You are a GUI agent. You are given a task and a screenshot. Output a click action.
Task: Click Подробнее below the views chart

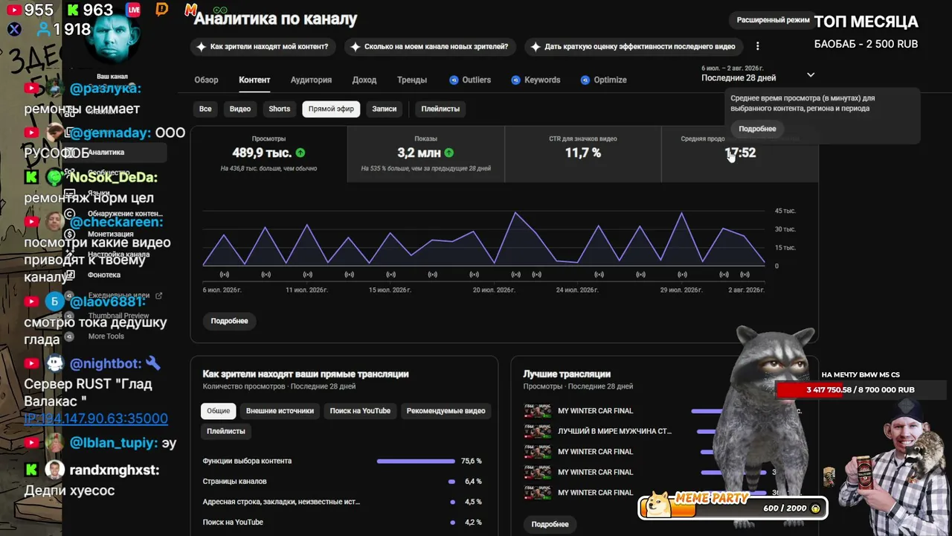click(x=229, y=321)
